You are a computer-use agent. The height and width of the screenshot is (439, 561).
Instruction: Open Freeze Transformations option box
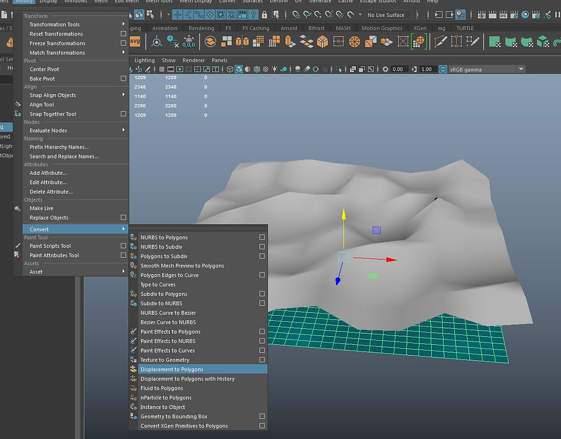124,43
